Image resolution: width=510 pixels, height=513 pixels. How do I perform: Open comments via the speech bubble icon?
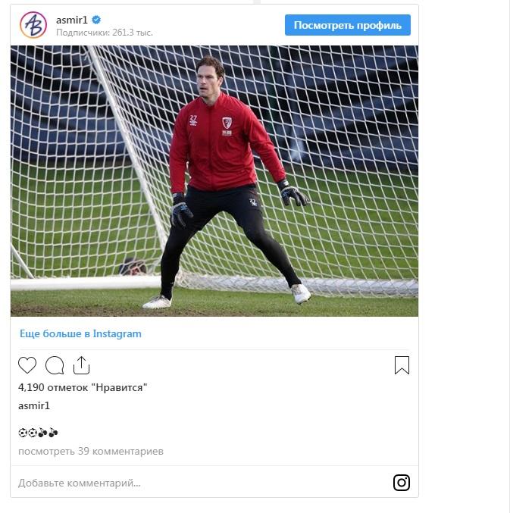pyautogui.click(x=55, y=365)
